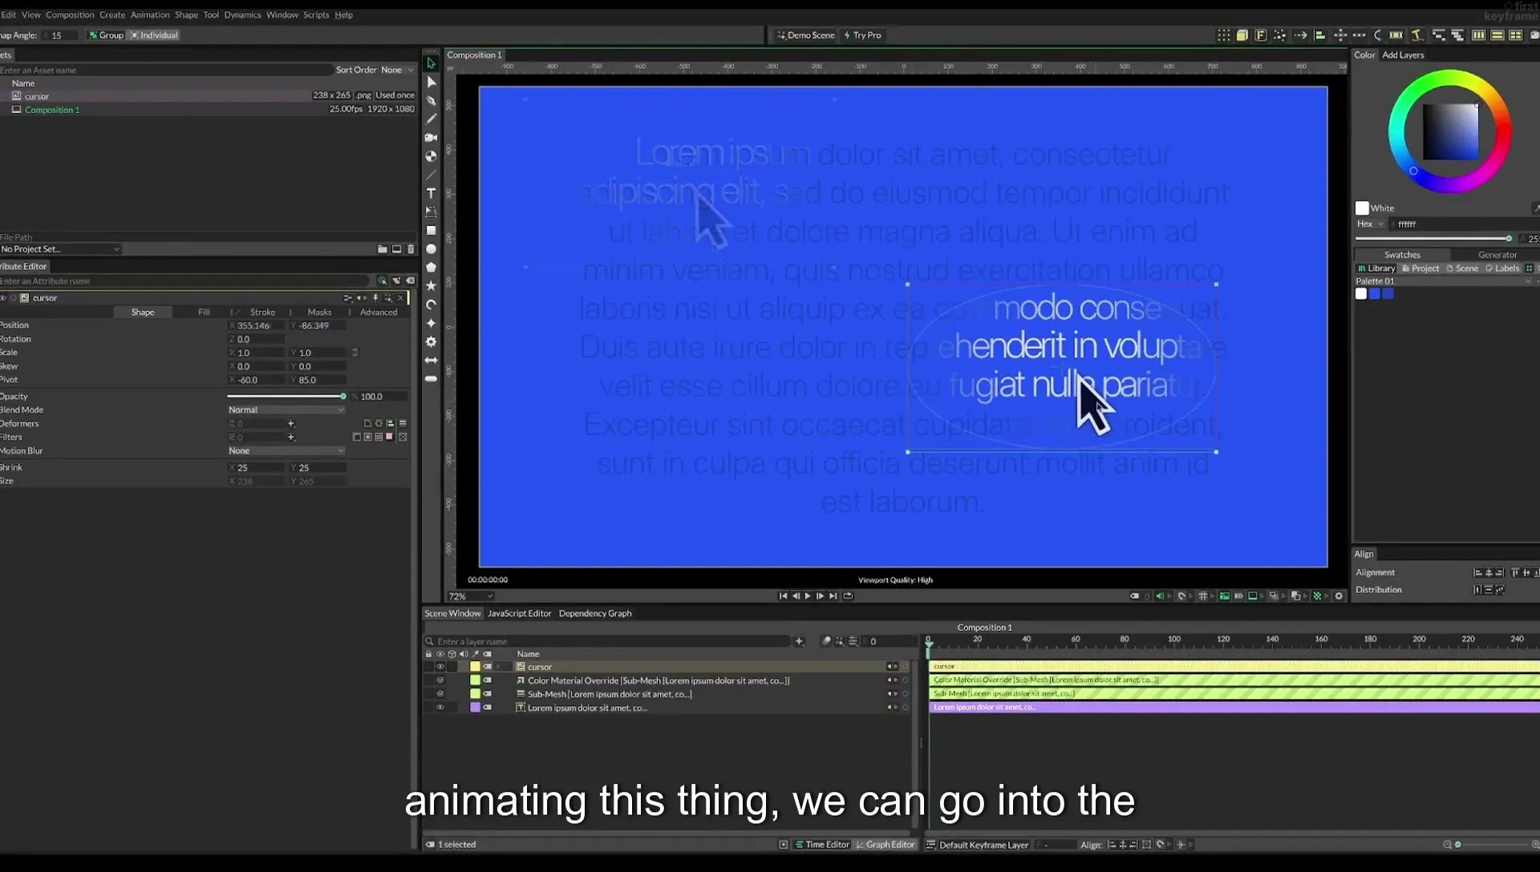This screenshot has width=1540, height=872.
Task: Select the Ellipse shape tool
Action: click(x=431, y=248)
